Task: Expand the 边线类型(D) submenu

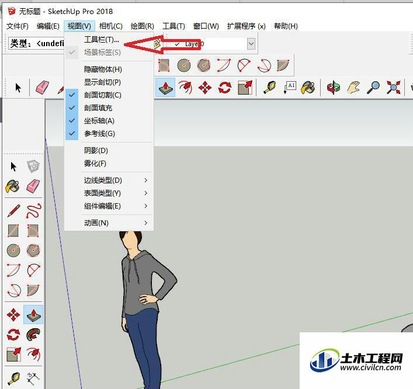Action: (x=109, y=180)
